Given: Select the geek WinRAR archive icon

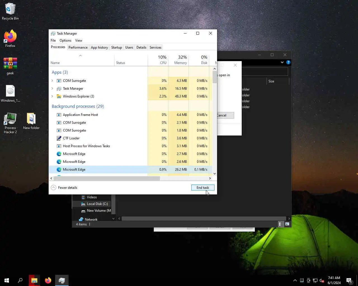Looking at the screenshot, I should [x=10, y=66].
